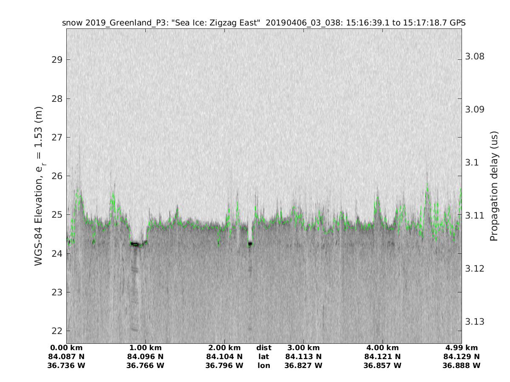
Task: Click the '36.857 W' longitude label
Action: [x=382, y=365]
